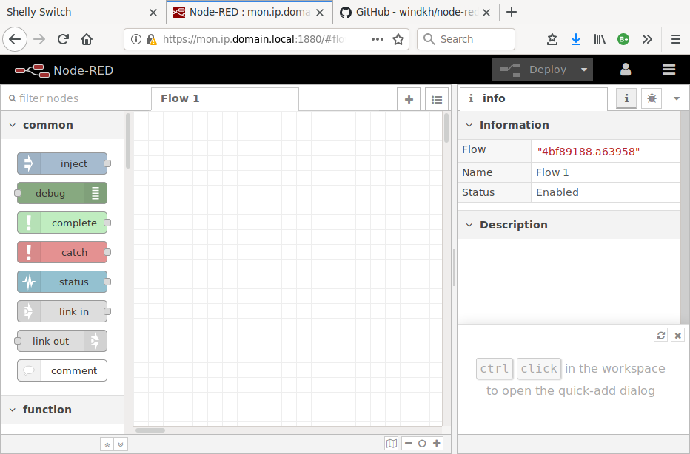The height and width of the screenshot is (454, 690).
Task: Select the info sidebar tab
Action: tap(533, 98)
